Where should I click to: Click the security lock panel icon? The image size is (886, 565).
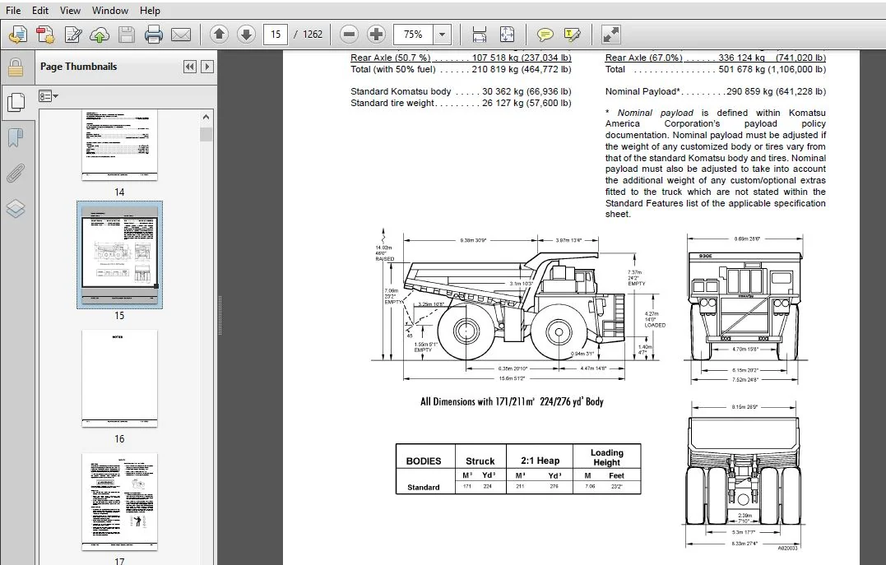click(16, 67)
